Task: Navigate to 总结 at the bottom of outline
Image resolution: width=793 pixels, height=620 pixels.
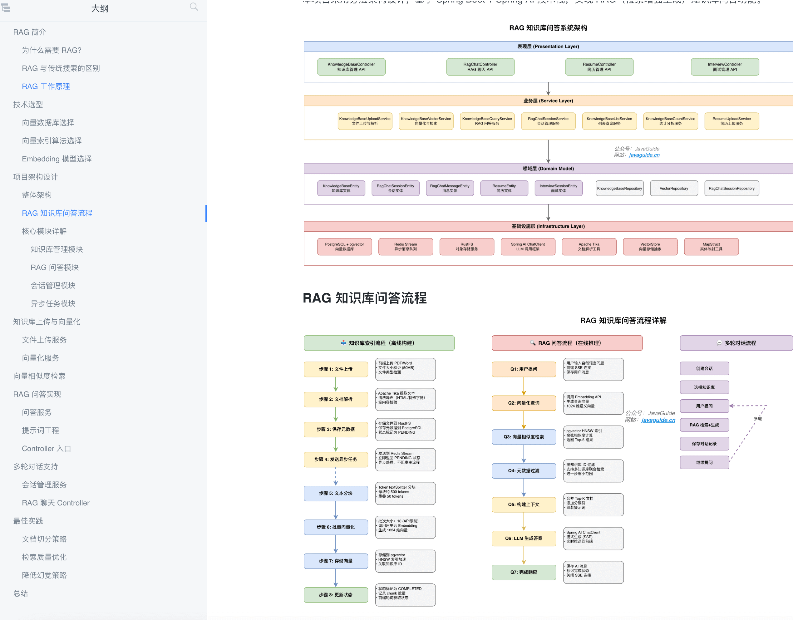Action: [20, 593]
